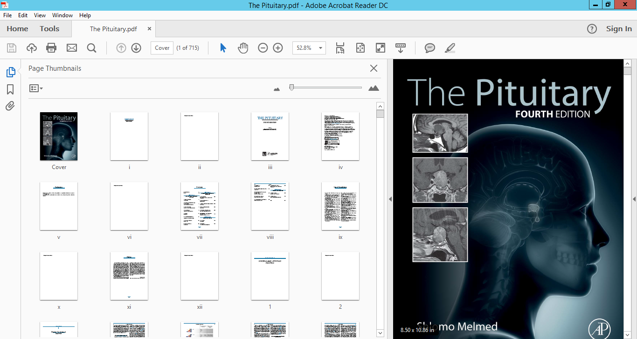Click the (1 of 715) page count
The image size is (637, 339).
click(188, 48)
